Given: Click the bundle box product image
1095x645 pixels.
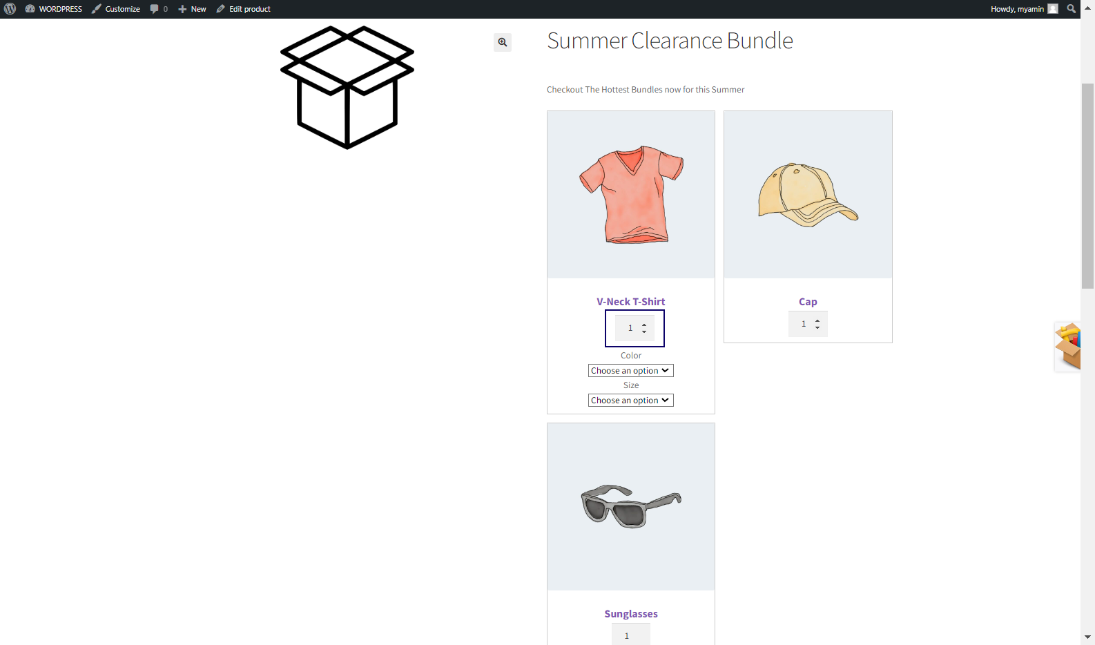Looking at the screenshot, I should coord(347,87).
